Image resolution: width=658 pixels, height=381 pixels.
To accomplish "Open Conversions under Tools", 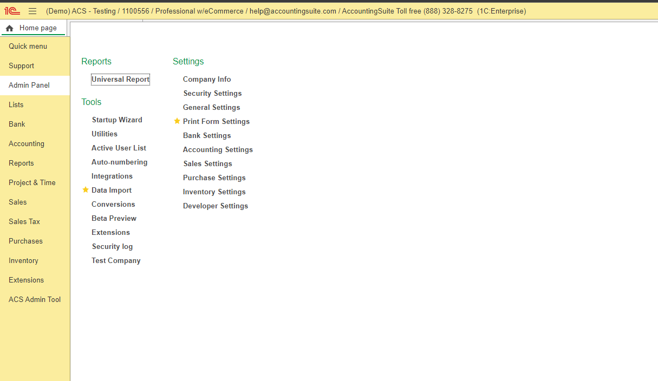I will pyautogui.click(x=113, y=205).
